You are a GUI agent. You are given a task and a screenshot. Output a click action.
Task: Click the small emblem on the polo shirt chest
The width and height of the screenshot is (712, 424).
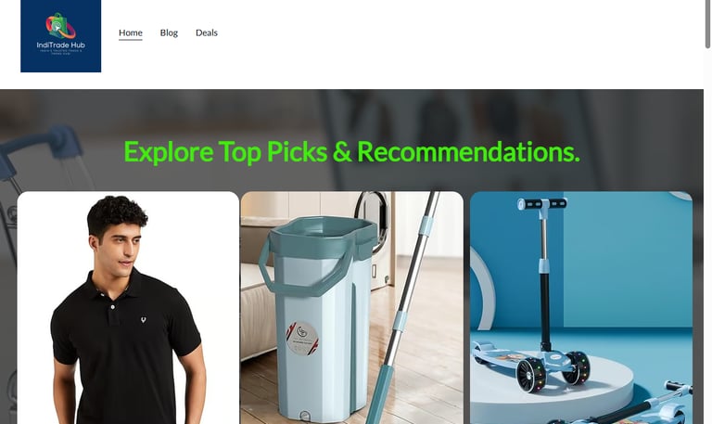coord(144,320)
